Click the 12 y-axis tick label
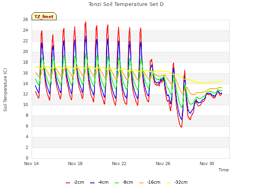Viewport: 253px width, 190px height. pyautogui.click(x=25, y=94)
